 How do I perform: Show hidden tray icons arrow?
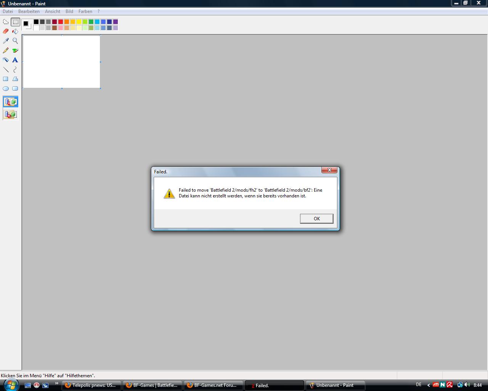(x=429, y=385)
